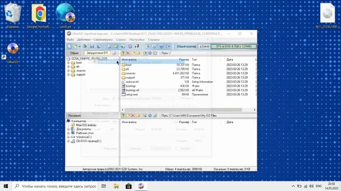Image resolution: width=341 pixels, height=191 pixels.
Task: Click the Save As toolbar icon
Action: point(99,46)
